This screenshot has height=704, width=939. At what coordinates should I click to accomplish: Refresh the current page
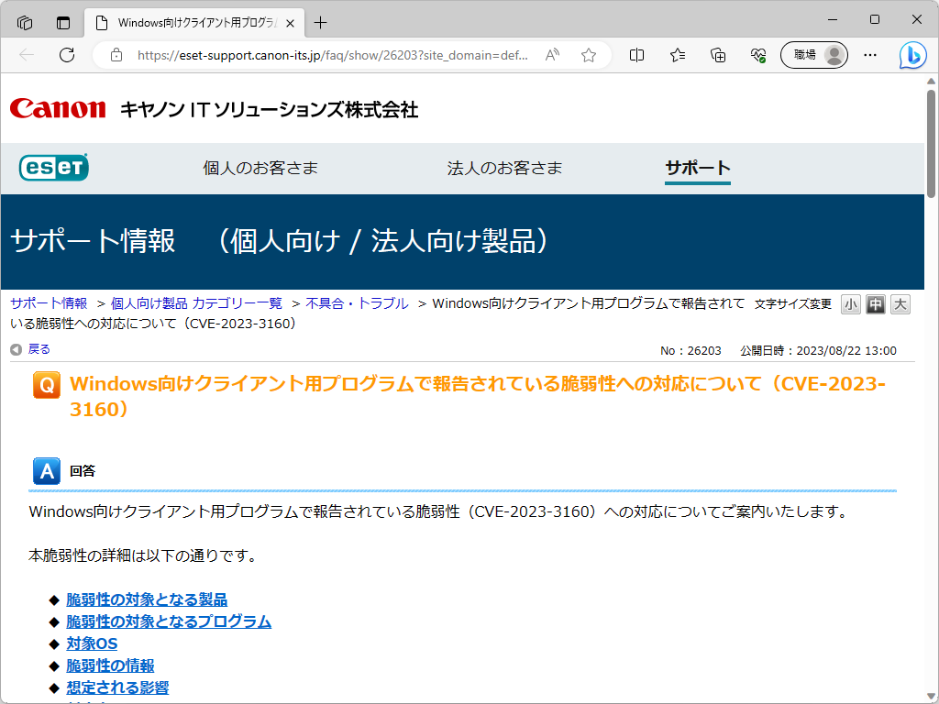pyautogui.click(x=66, y=55)
